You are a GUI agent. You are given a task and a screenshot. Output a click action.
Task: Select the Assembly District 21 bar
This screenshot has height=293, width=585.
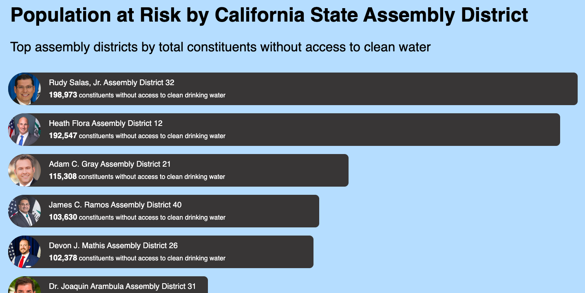178,170
